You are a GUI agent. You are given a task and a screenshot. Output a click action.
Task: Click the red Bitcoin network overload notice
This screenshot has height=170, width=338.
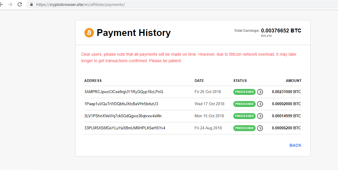point(189,58)
